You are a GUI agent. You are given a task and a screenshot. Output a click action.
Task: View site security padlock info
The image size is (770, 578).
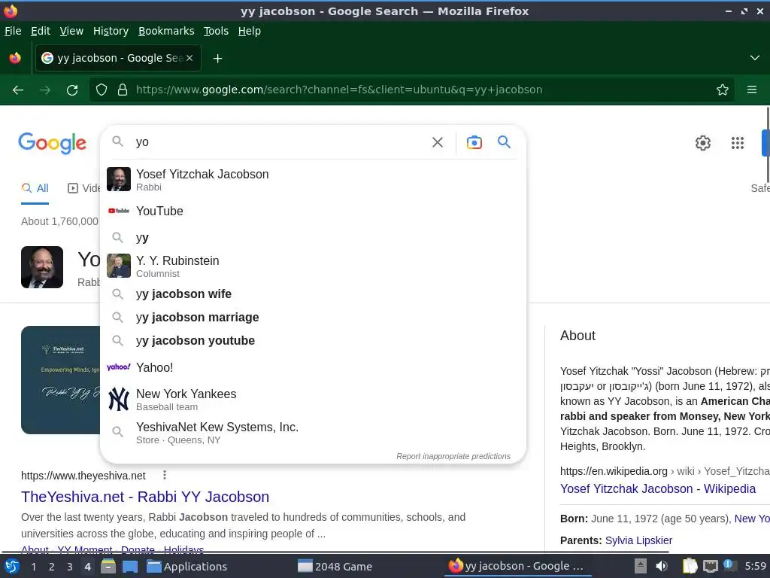coord(123,90)
